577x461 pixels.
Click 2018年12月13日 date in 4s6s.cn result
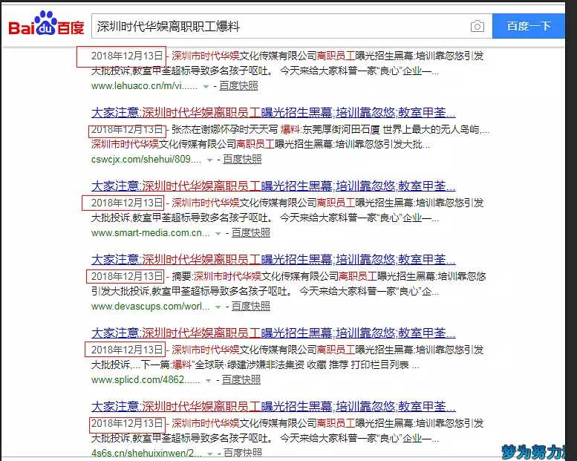(127, 423)
